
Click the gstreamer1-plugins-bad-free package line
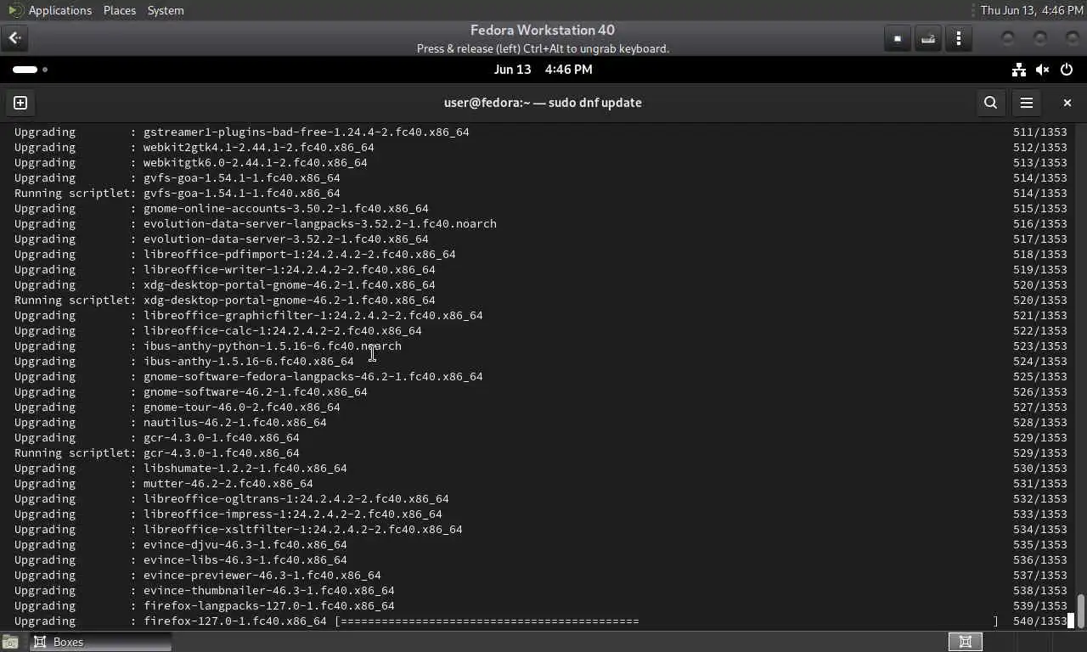tap(242, 132)
